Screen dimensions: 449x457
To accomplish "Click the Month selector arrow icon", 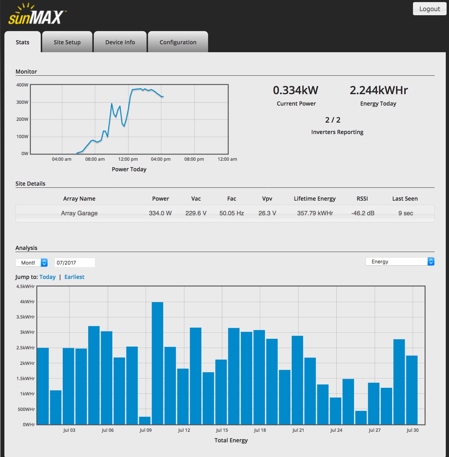I will [44, 263].
